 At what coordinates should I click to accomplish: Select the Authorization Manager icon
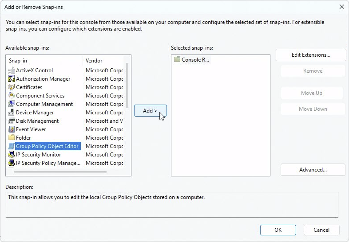(x=12, y=79)
